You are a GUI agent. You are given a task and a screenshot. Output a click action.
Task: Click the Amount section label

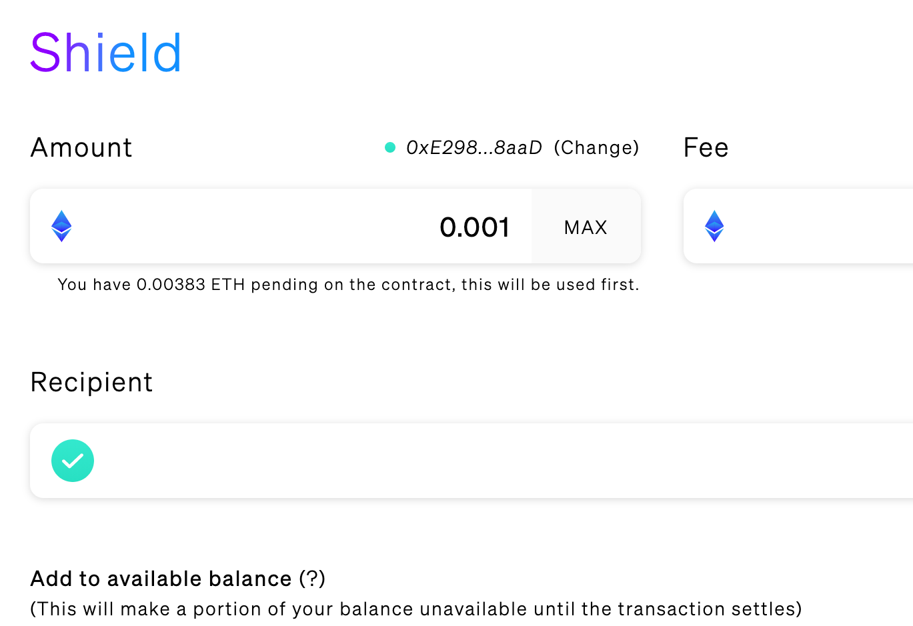point(81,147)
